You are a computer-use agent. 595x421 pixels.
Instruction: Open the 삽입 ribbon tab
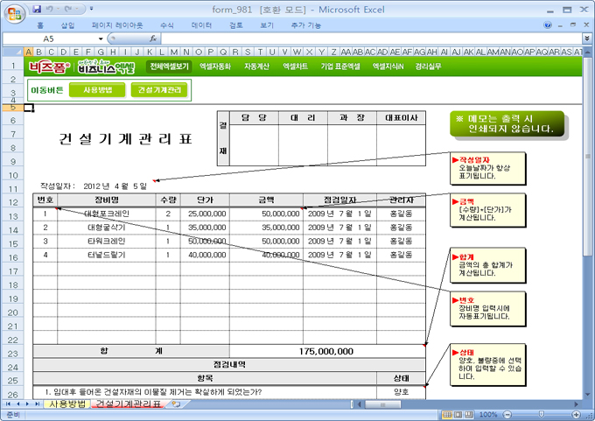tap(67, 25)
